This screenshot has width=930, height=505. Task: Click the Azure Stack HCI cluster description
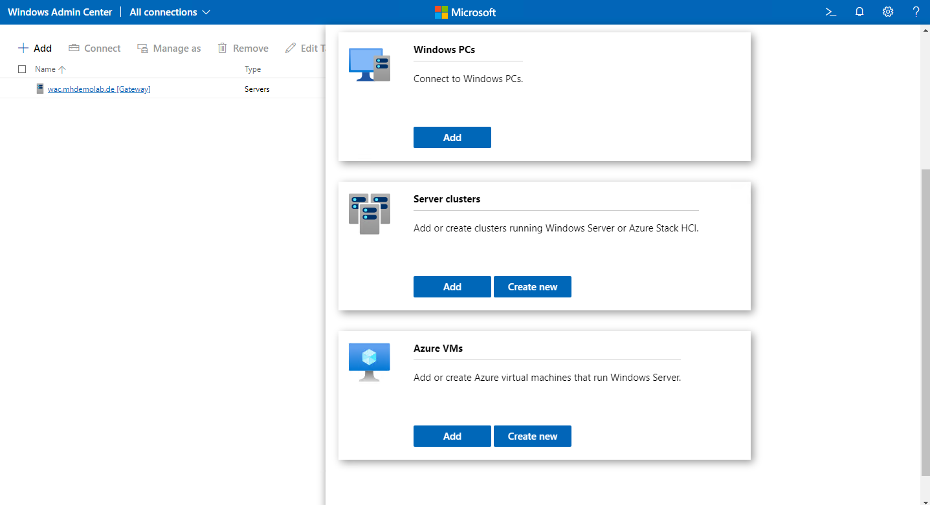point(556,228)
